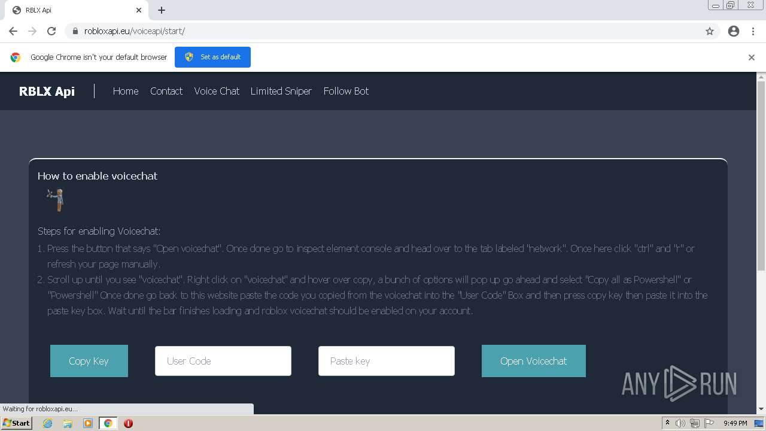Open the volume speaker tray icon

[680, 423]
